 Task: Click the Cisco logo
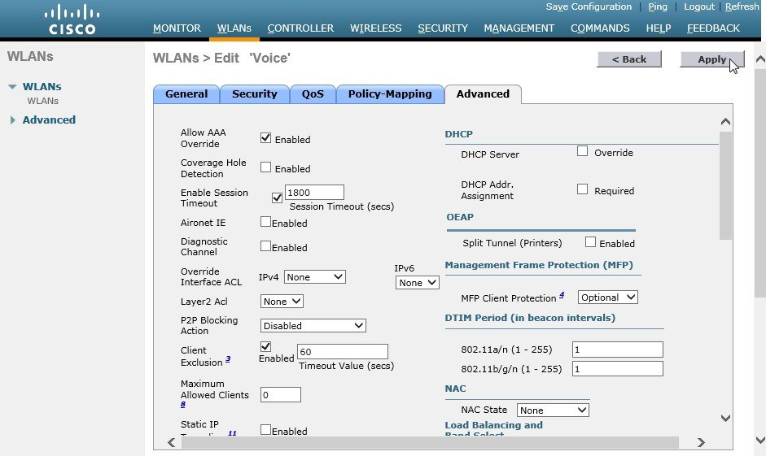(x=72, y=20)
